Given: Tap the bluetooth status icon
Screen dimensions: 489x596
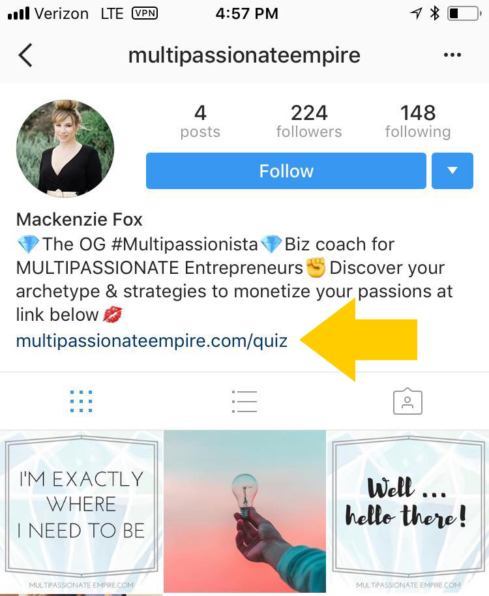Looking at the screenshot, I should coord(435,14).
